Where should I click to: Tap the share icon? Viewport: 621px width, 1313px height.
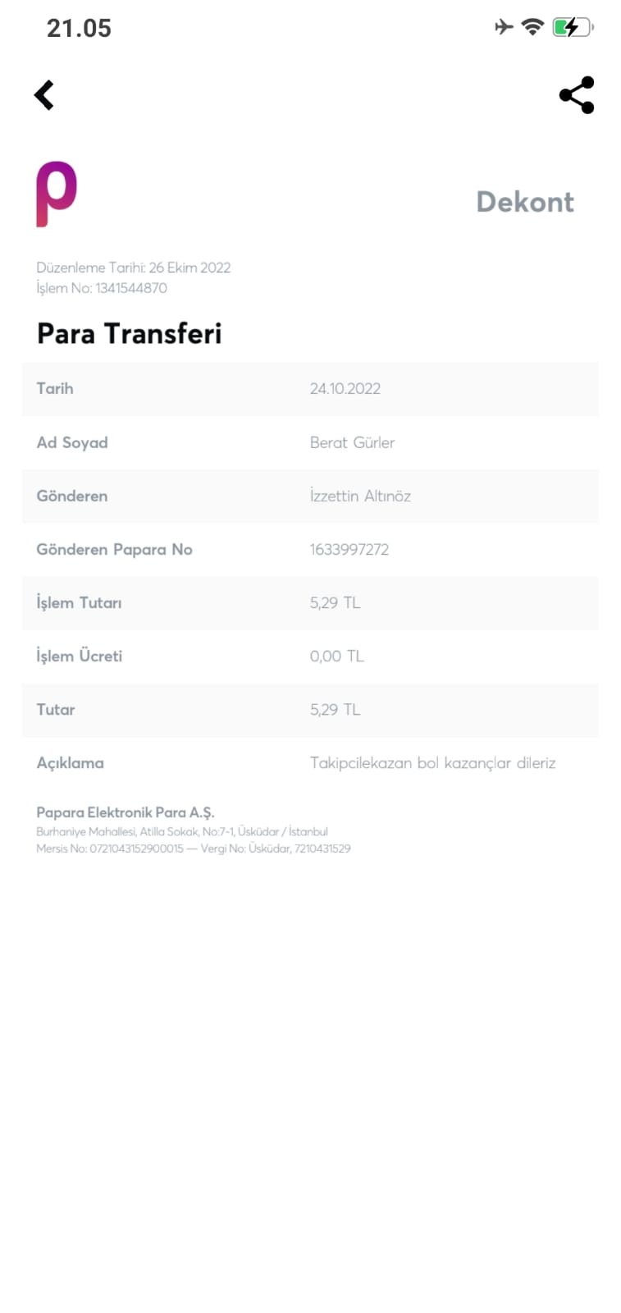pos(576,95)
